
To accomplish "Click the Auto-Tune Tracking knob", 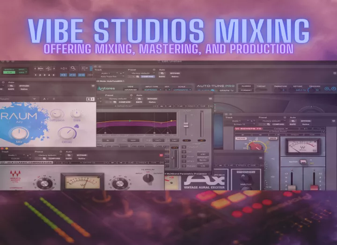I will (311, 90).
